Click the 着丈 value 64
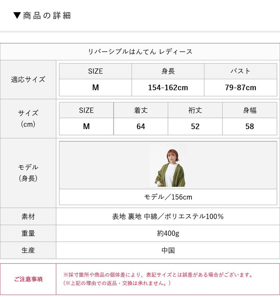This screenshot has width=280, height=297. pyautogui.click(x=141, y=126)
